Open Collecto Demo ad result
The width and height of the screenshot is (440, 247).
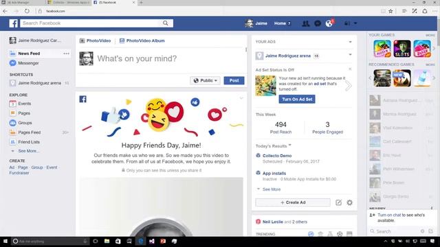[277, 156]
